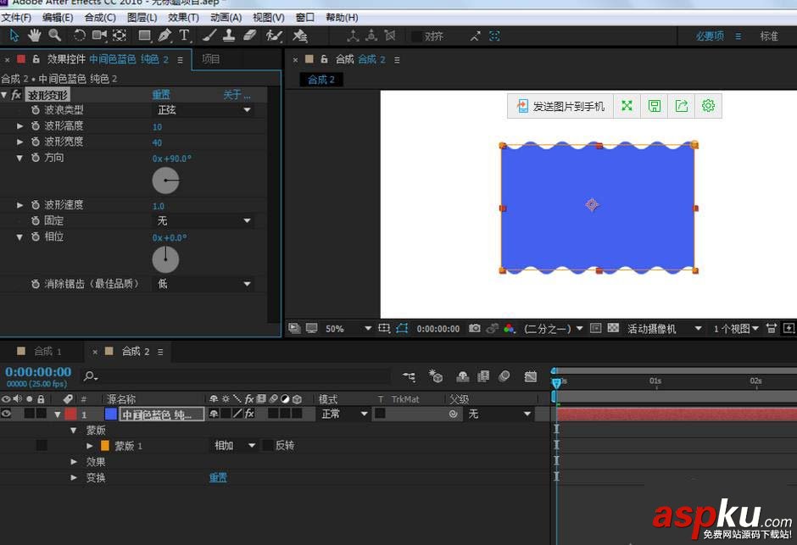The image size is (797, 545).
Task: Toggle the fx switch on the effect header
Action: 16,95
